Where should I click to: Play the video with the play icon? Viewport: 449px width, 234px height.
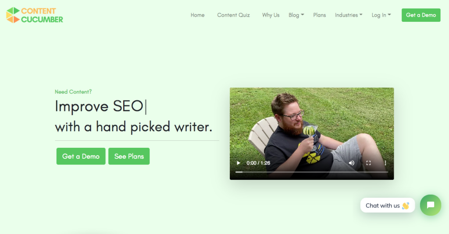[238, 163]
